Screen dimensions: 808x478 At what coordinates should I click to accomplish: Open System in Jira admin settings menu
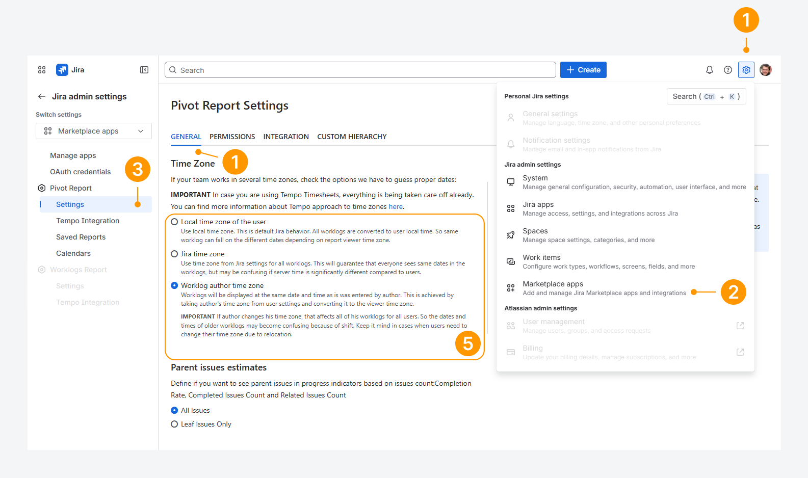pyautogui.click(x=625, y=182)
